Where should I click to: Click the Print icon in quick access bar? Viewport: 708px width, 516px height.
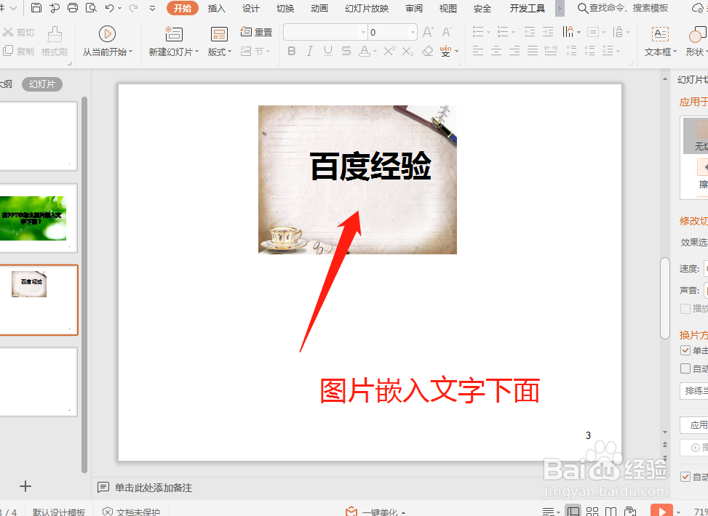click(x=72, y=8)
